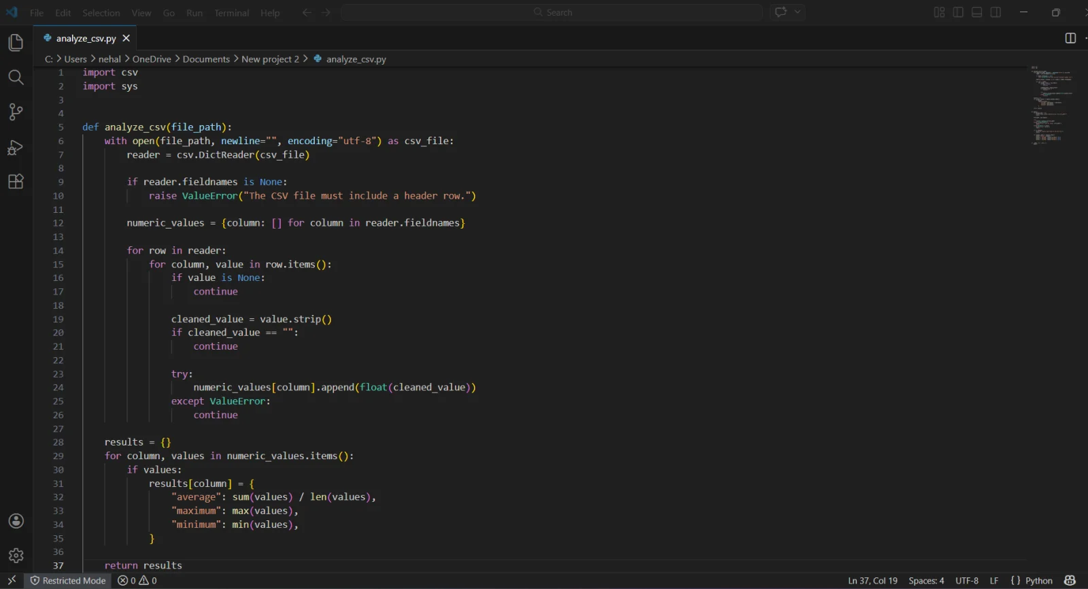Click '"maximum": max(values),' line

235,511
